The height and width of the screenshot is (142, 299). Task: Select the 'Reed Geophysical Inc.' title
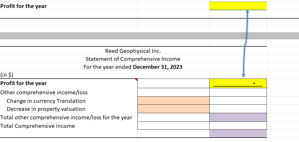coord(133,51)
